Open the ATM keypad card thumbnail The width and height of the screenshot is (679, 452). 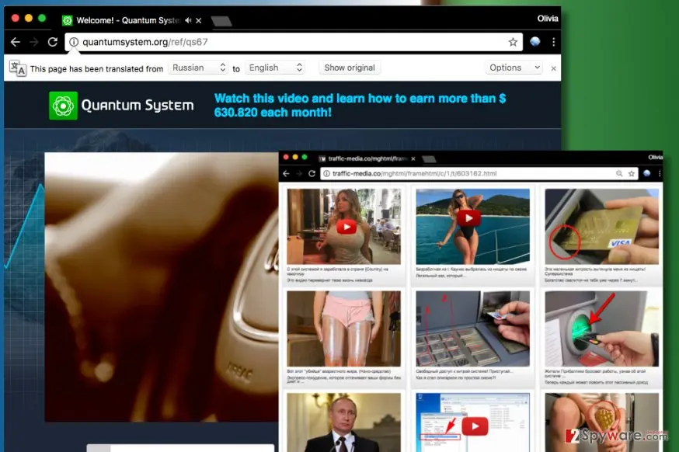click(x=472, y=329)
